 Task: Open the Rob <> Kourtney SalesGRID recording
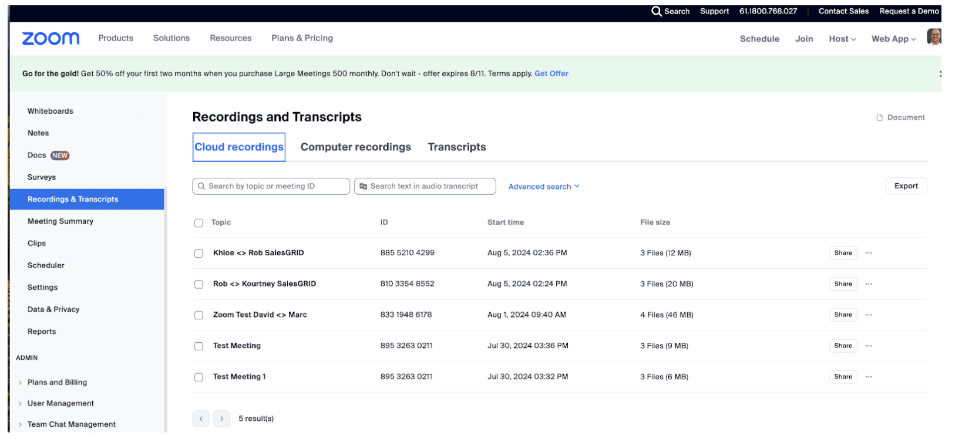pyautogui.click(x=264, y=284)
